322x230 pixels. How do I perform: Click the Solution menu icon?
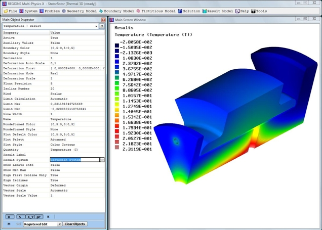coord(180,11)
